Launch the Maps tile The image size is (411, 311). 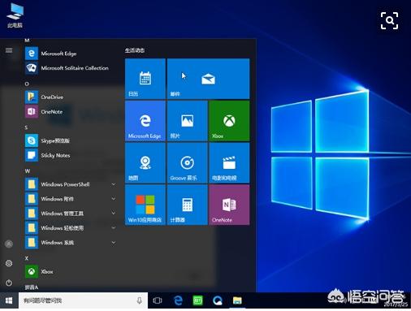point(145,162)
